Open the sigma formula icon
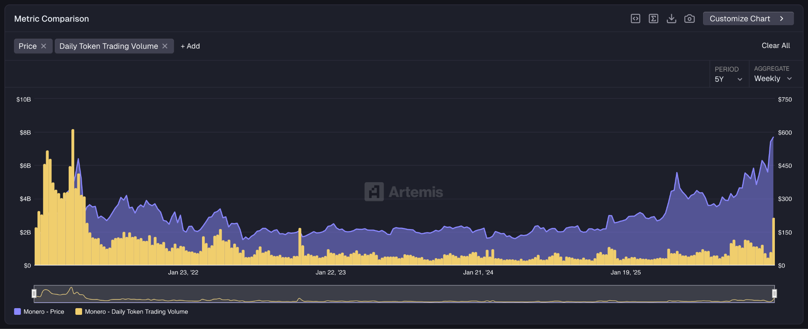The height and width of the screenshot is (329, 808). pyautogui.click(x=653, y=18)
